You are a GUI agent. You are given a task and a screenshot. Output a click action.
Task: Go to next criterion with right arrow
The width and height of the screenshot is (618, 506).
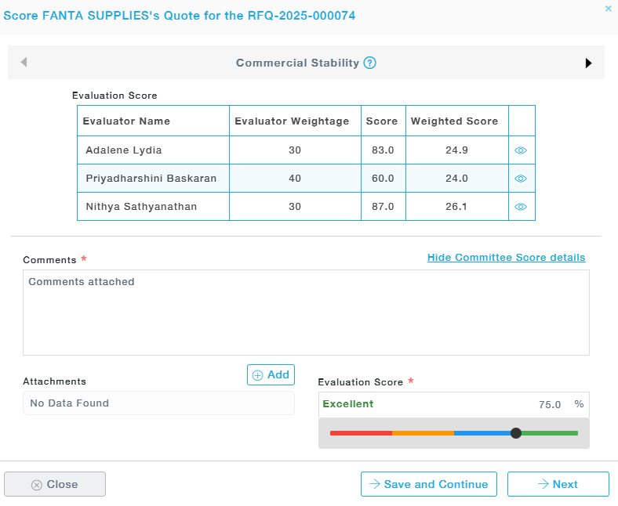click(589, 63)
